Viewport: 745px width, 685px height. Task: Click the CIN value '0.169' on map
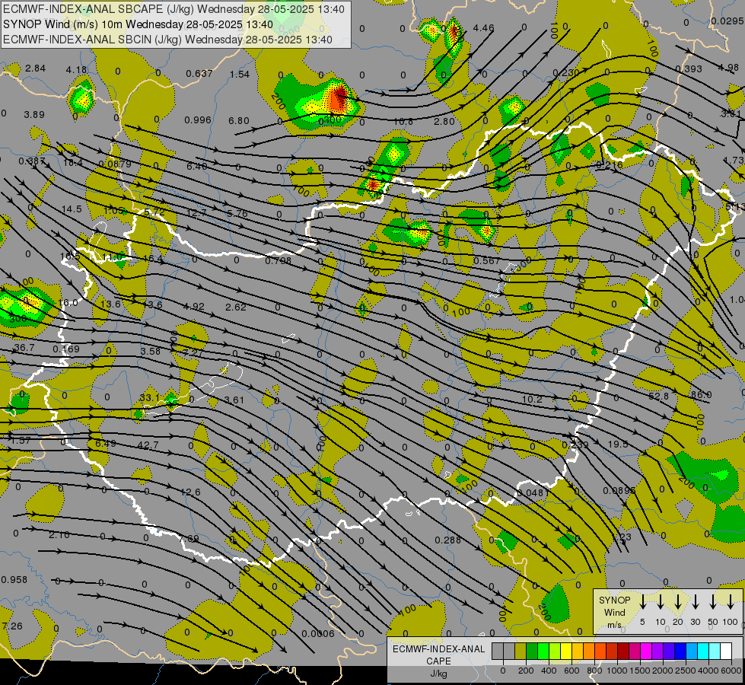(66, 349)
